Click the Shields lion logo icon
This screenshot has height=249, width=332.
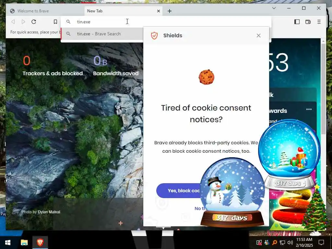(x=154, y=36)
